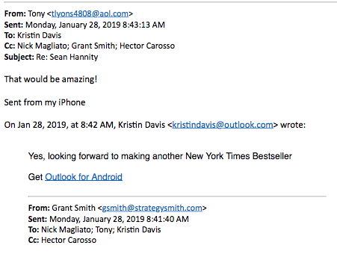Open the tlyons4808@aol.com email link
The width and height of the screenshot is (337, 275).
coord(90,13)
